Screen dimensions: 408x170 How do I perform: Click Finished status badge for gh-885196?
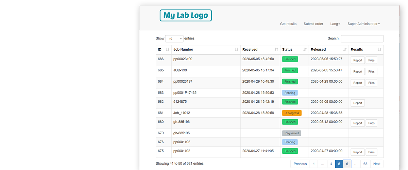click(x=290, y=122)
